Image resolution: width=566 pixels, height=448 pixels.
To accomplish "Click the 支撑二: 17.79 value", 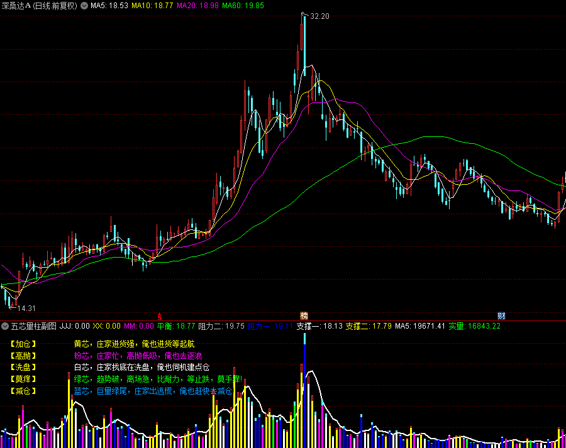I will click(369, 326).
